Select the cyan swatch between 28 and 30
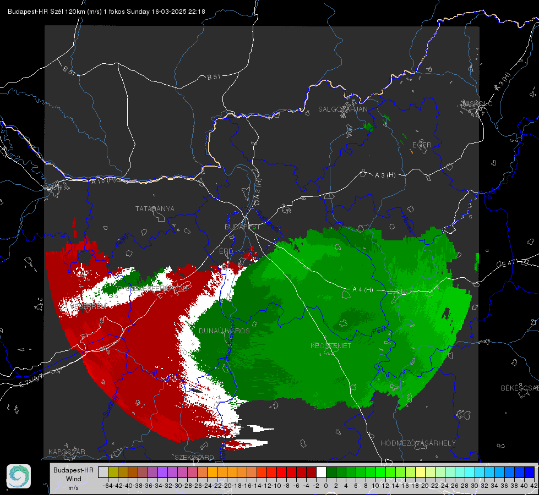Image resolution: width=539 pixels, height=495 pixels. coord(470,472)
